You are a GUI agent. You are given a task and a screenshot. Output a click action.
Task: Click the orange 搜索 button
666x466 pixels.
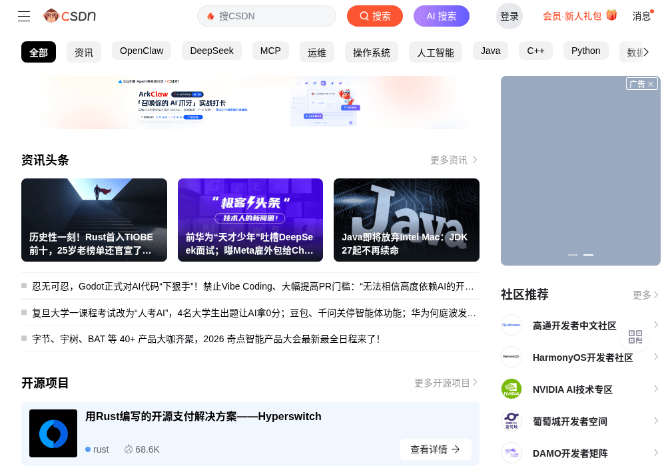pyautogui.click(x=374, y=16)
